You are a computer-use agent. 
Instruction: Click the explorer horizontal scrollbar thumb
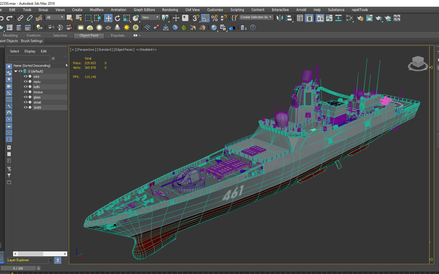pos(31,254)
